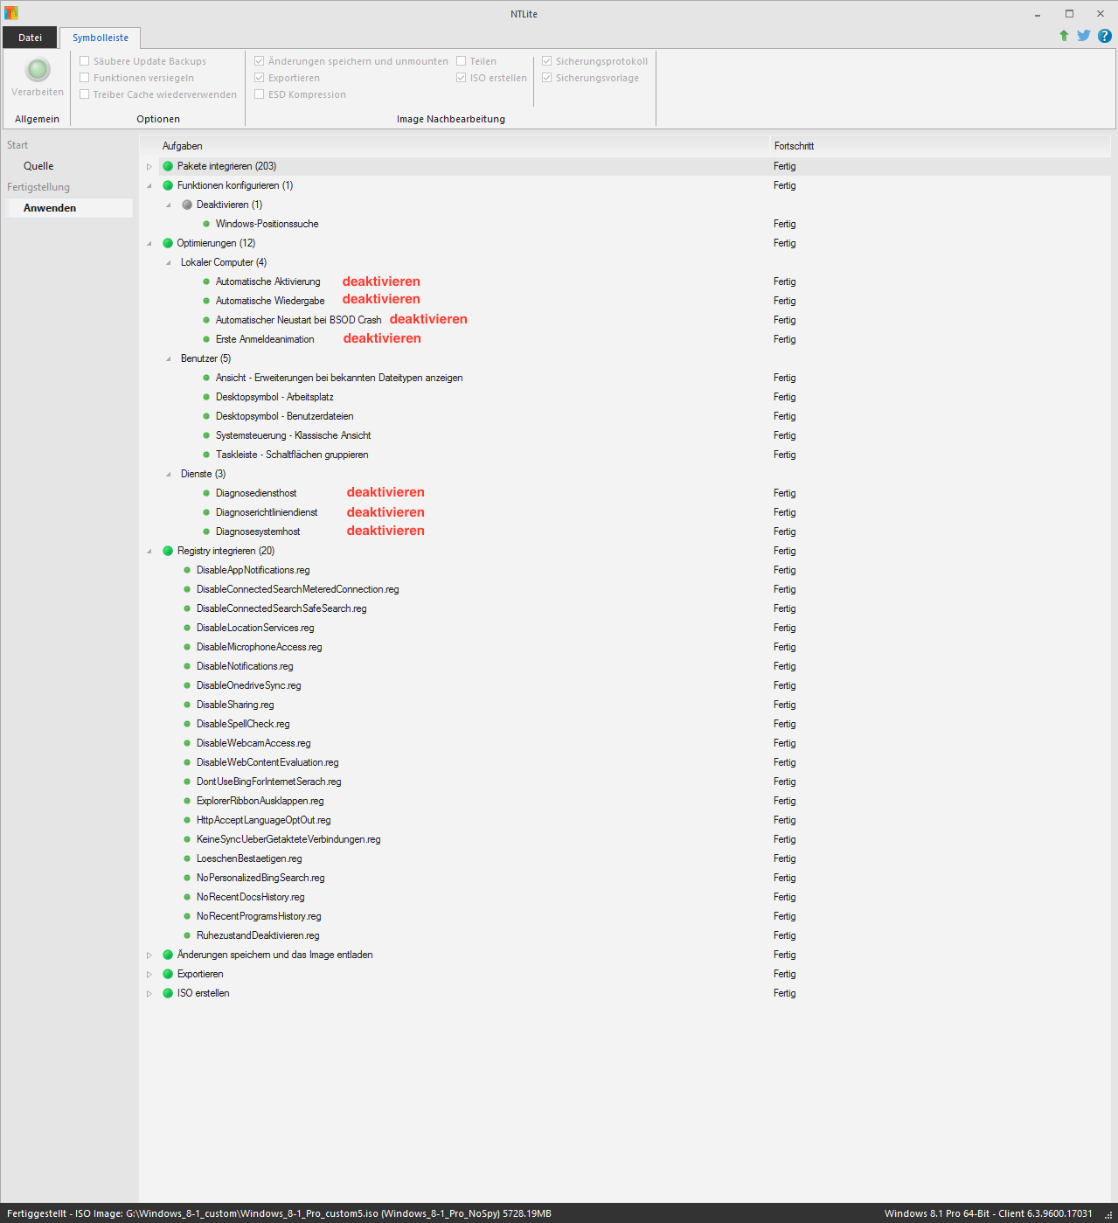
Task: Go to Quelle in the sidebar
Action: pyautogui.click(x=38, y=166)
